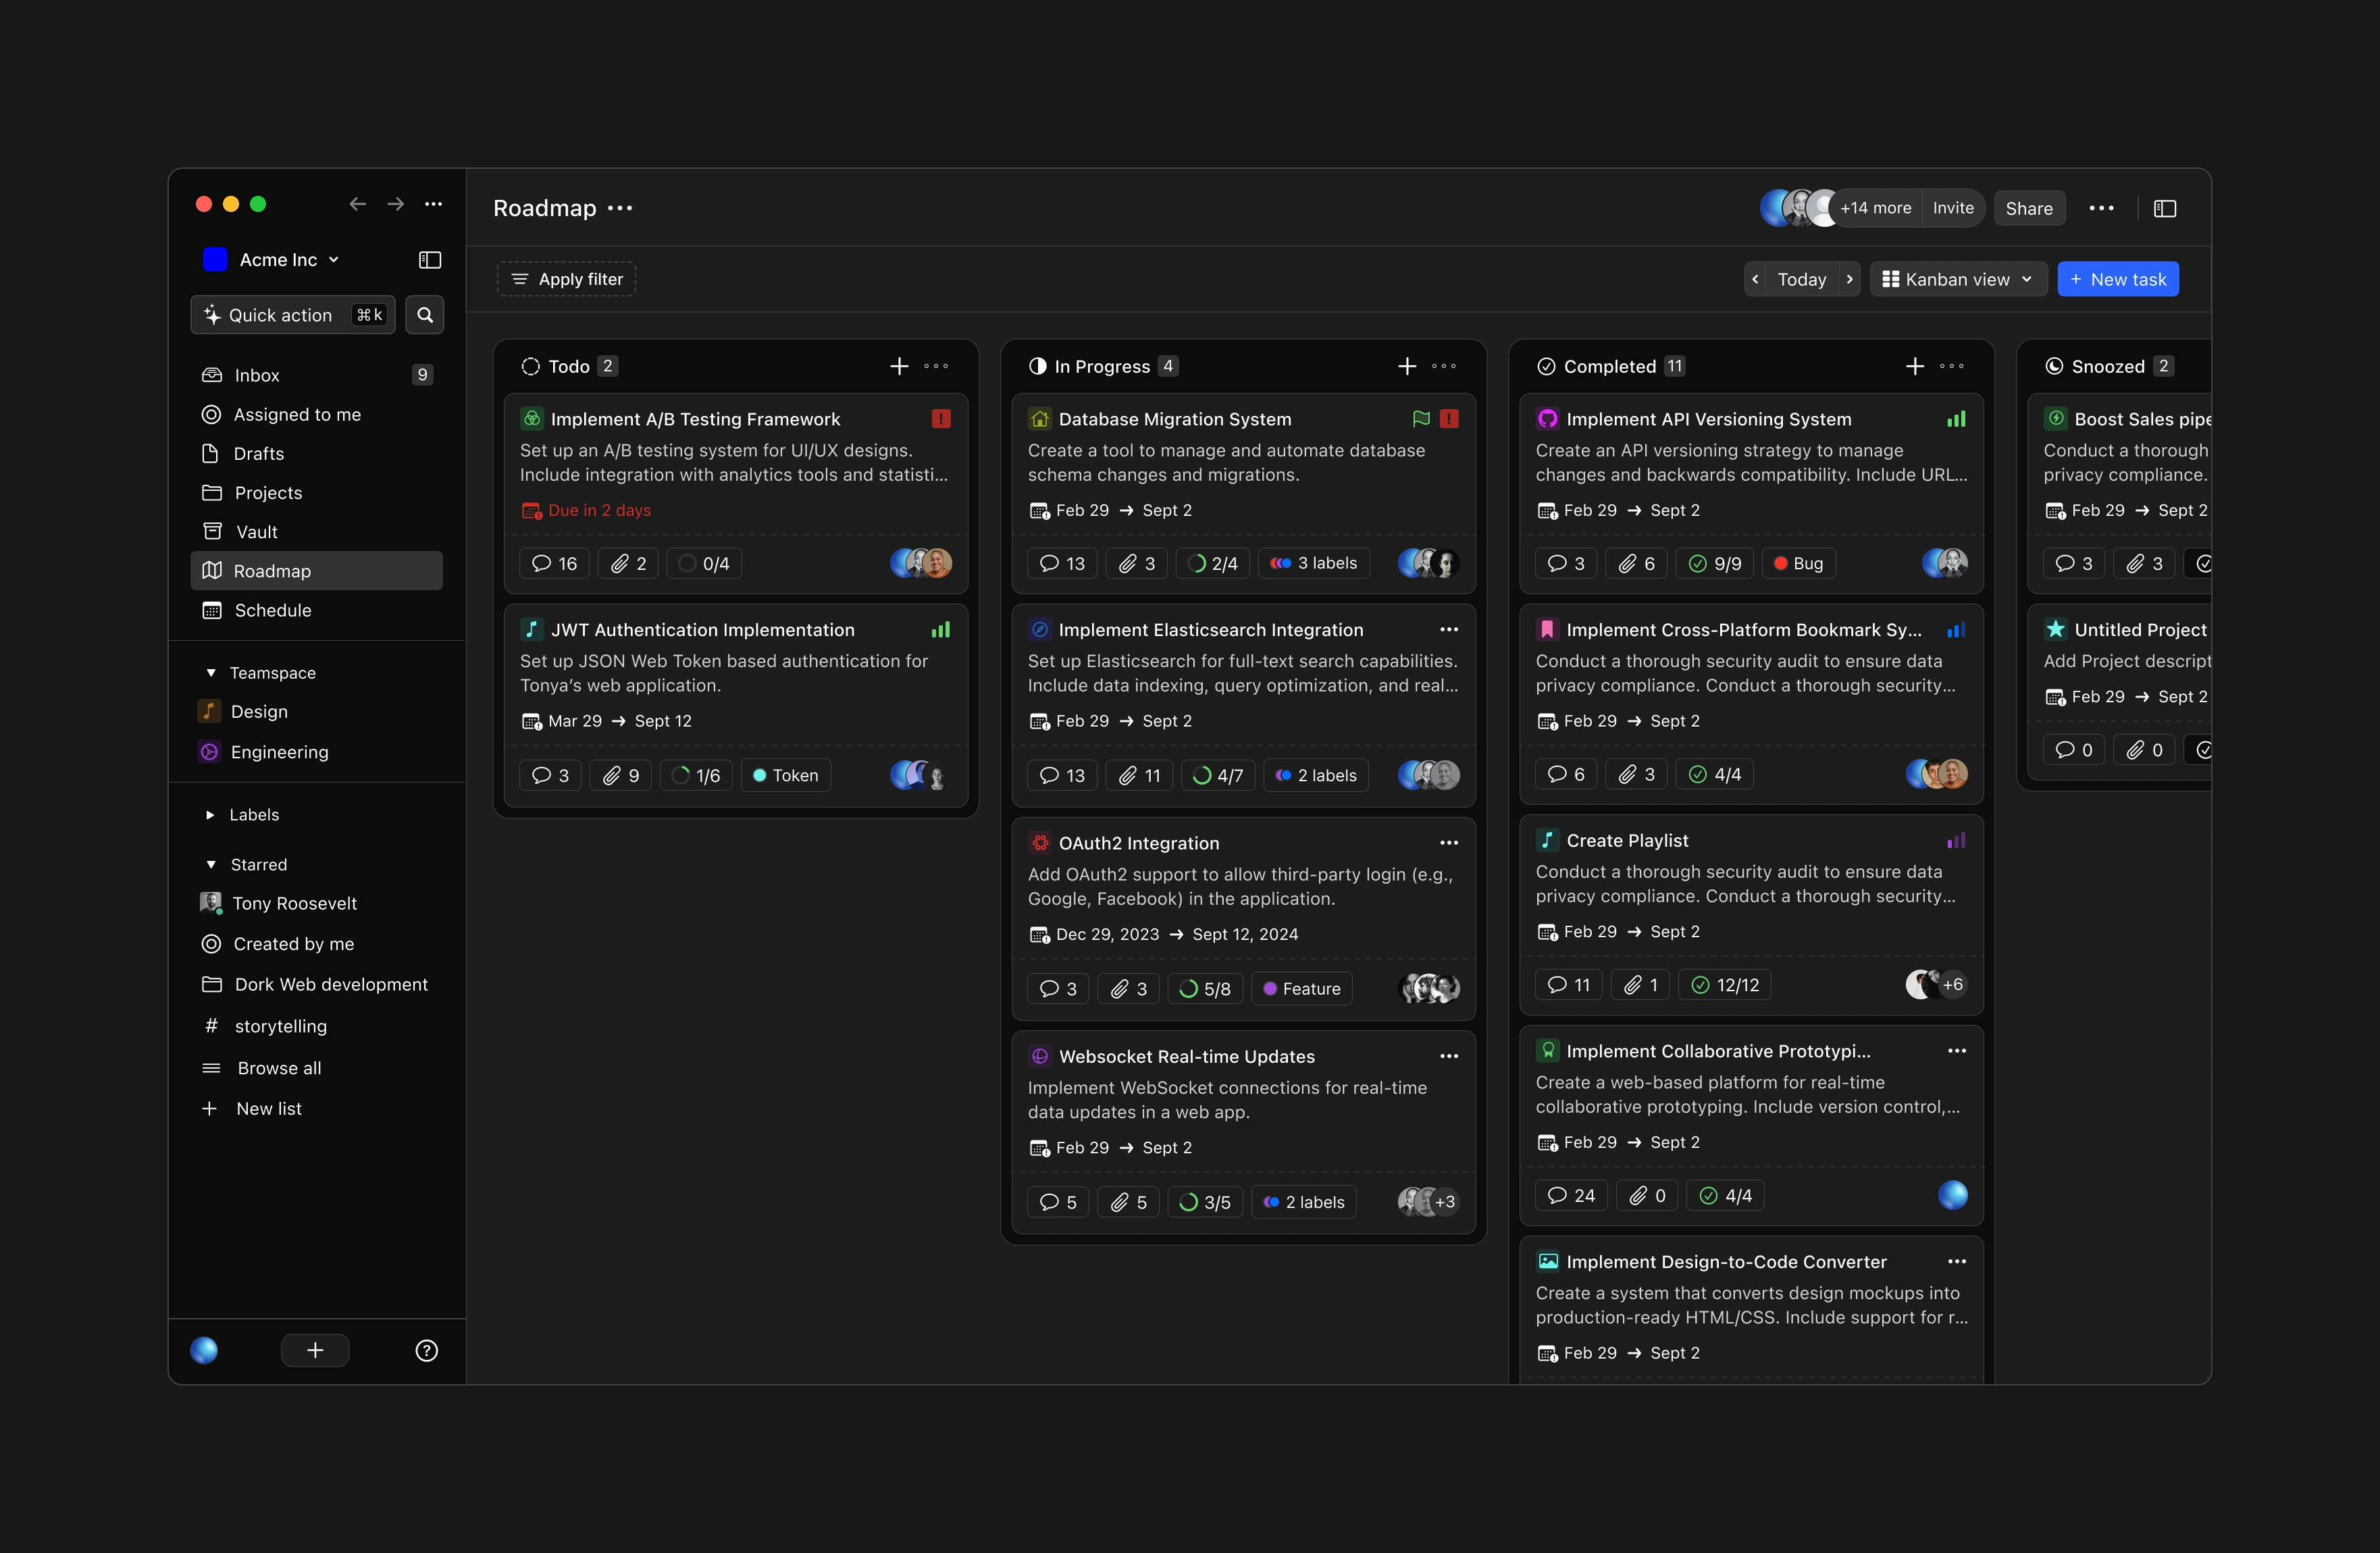Open Schedule in the sidebar
Viewport: 2380px width, 1553px height.
pos(272,610)
